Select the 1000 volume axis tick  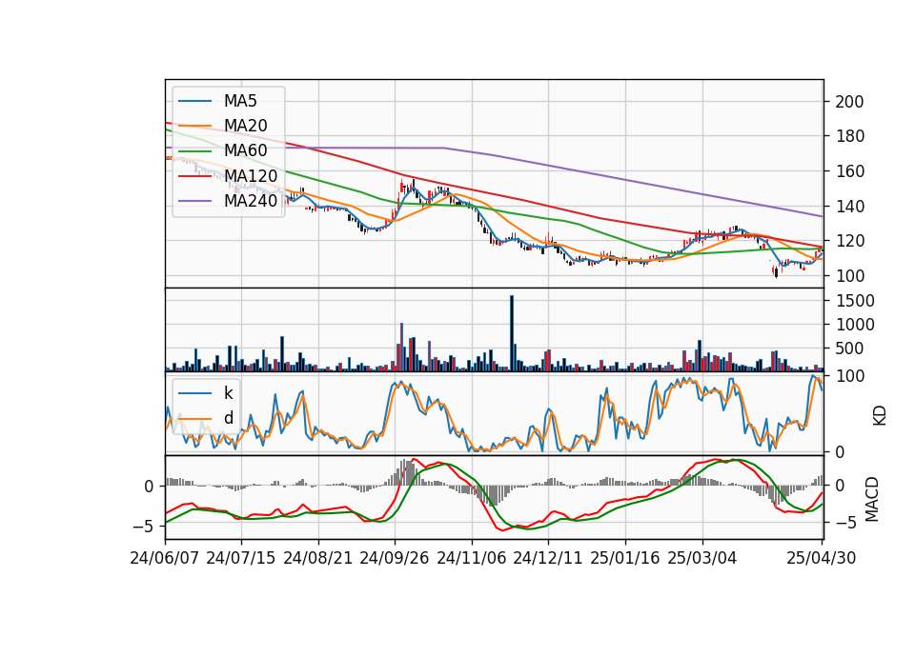click(x=855, y=325)
